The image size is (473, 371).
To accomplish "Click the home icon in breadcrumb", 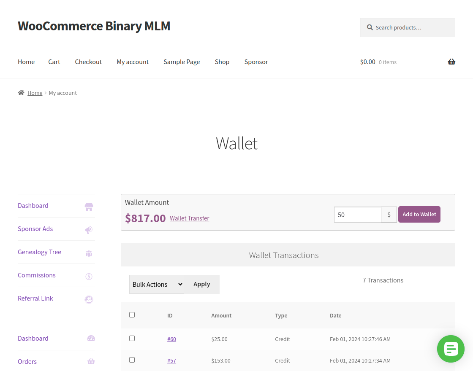I will (21, 92).
